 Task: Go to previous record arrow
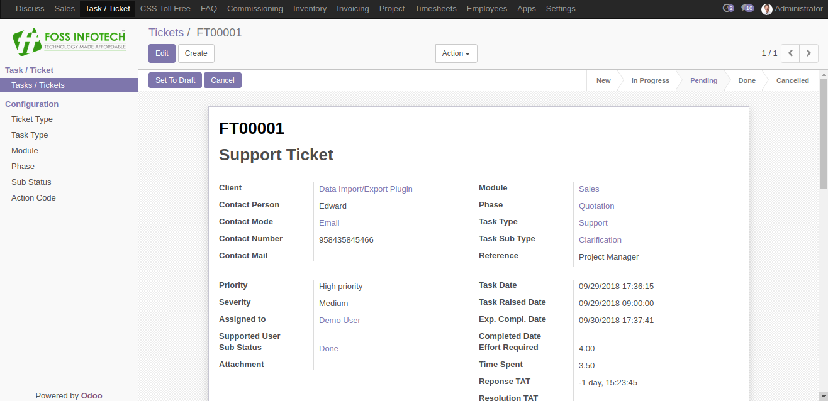pos(790,53)
